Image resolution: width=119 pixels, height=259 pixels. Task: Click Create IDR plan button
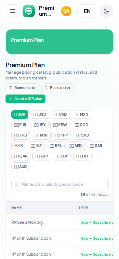(x=25, y=99)
